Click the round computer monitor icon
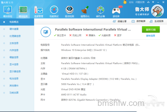The width and height of the screenshot is (167, 112). pyautogui.click(x=46, y=32)
